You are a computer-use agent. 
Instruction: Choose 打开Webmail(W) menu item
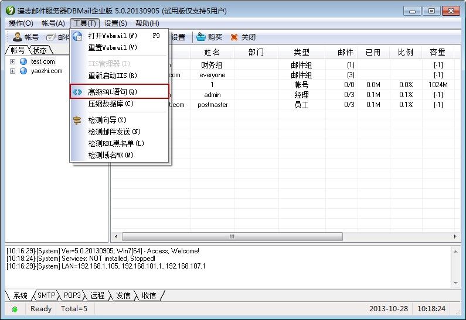120,36
